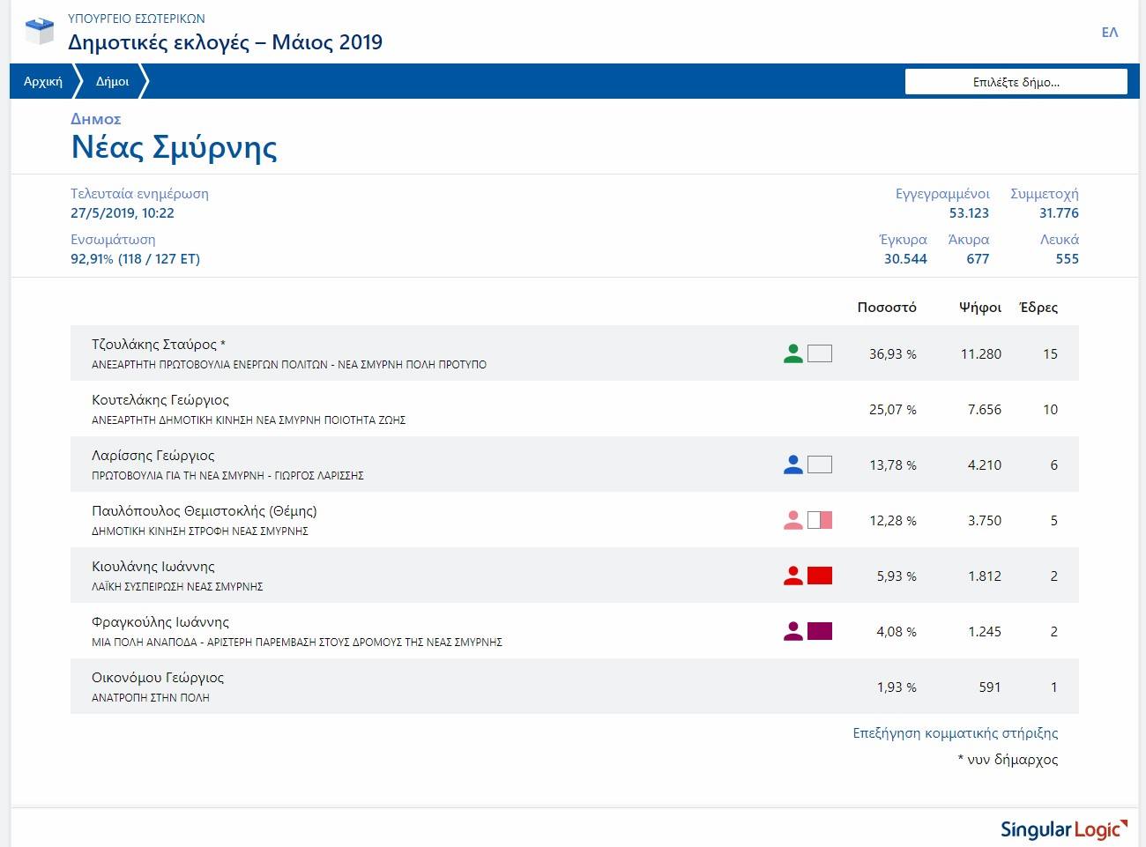Click purple person icon for Φραγκούλης Ιωάννης

pos(793,631)
